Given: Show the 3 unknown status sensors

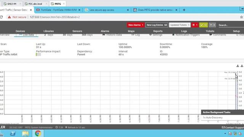Looking at the screenshot, I should click(x=212, y=25).
